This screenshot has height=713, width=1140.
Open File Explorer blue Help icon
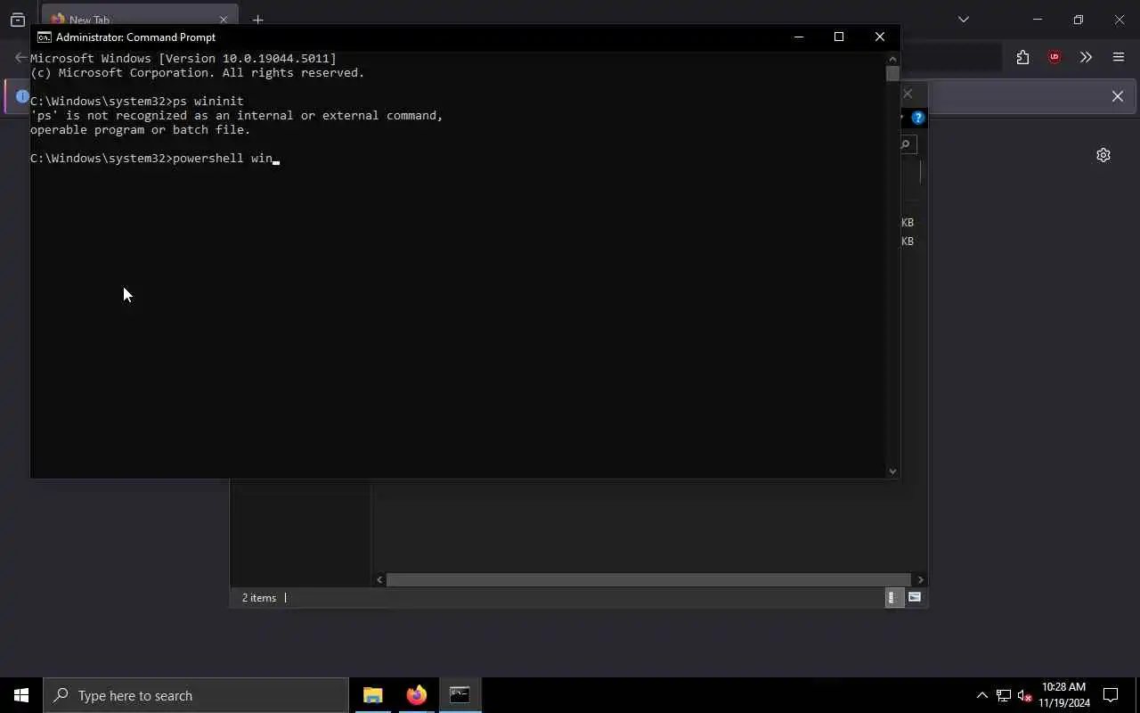tap(918, 118)
